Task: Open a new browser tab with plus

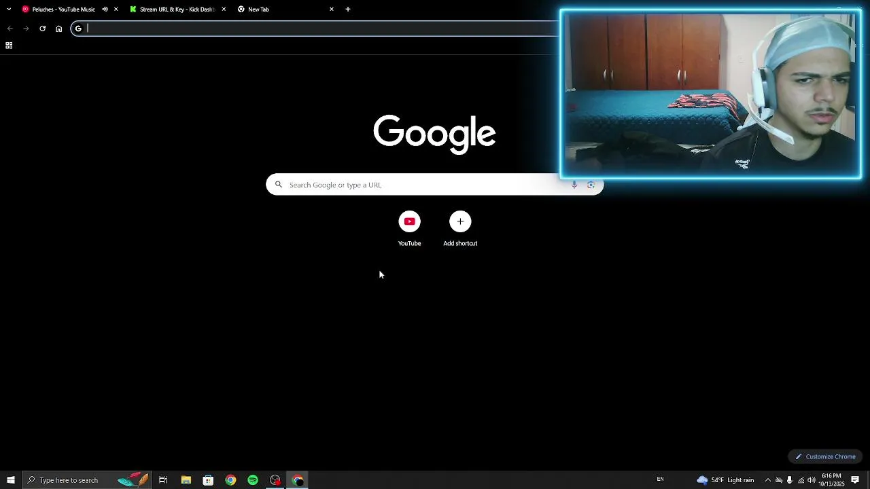Action: pos(348,10)
